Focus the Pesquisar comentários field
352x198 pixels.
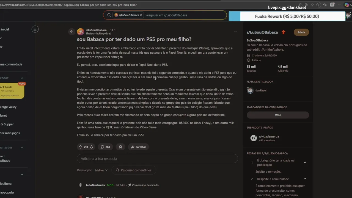pyautogui.click(x=134, y=170)
